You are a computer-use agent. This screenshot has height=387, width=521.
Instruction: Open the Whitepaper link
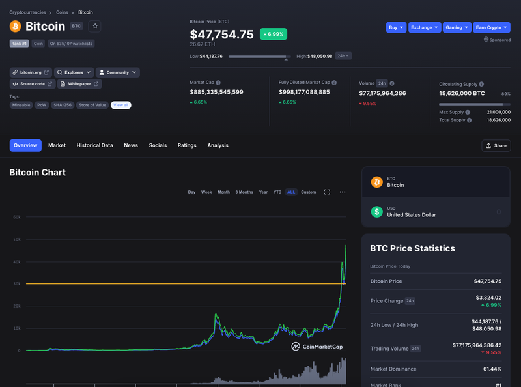click(x=79, y=84)
